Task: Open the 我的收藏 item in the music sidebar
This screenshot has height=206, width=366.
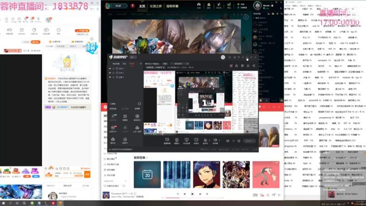Action: pos(110,175)
